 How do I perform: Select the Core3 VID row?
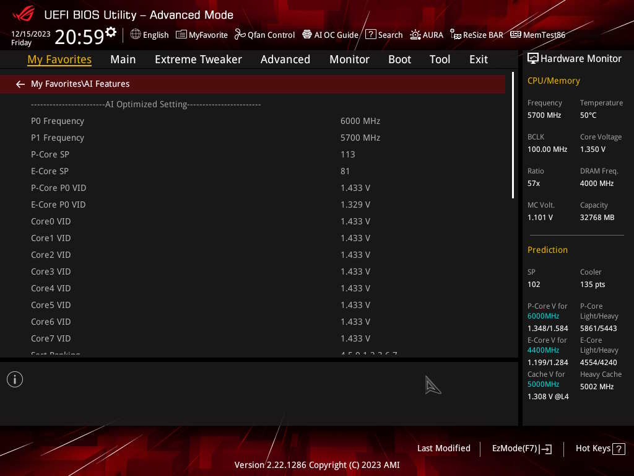pyautogui.click(x=253, y=271)
